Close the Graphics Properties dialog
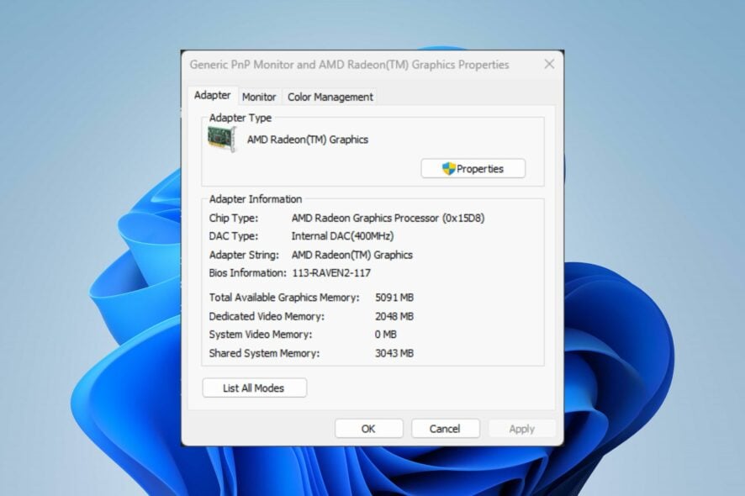The width and height of the screenshot is (745, 496). [549, 64]
